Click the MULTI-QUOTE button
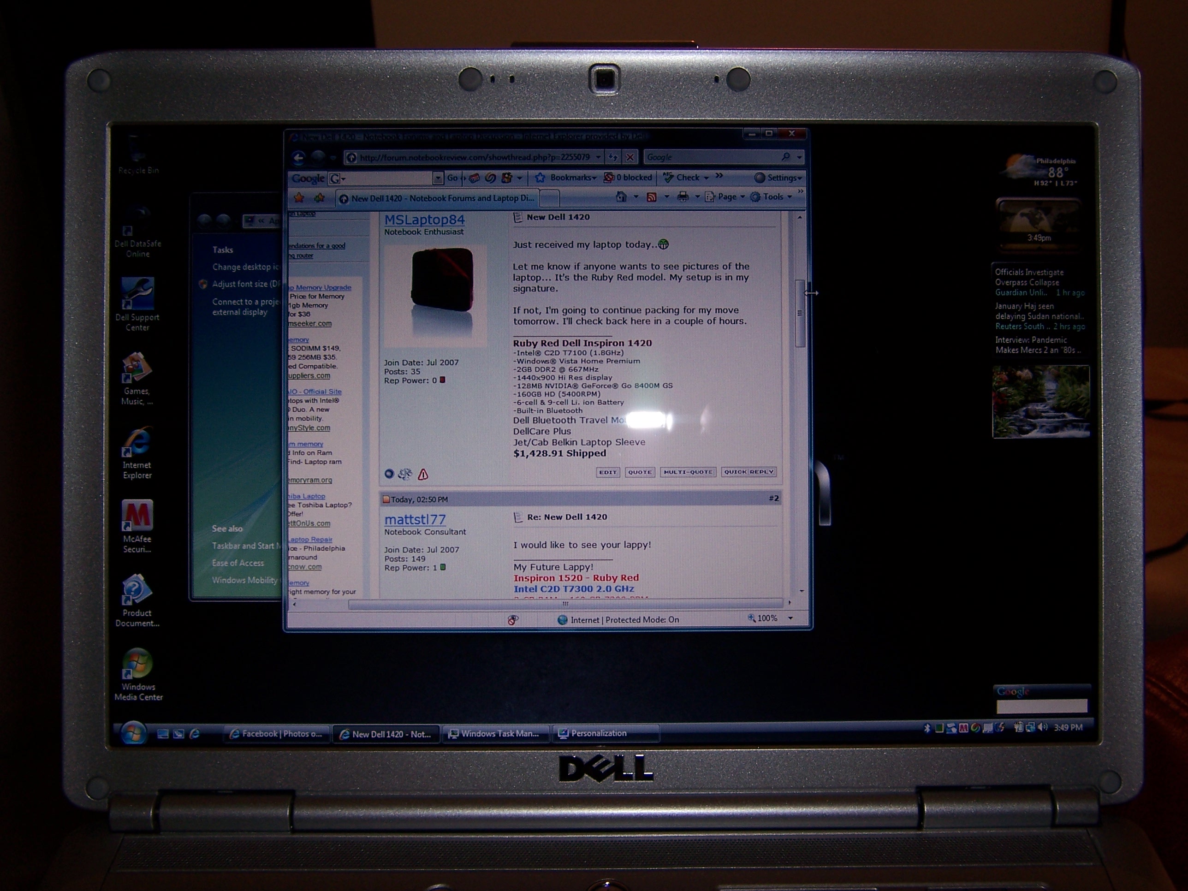This screenshot has width=1188, height=891. (x=688, y=472)
